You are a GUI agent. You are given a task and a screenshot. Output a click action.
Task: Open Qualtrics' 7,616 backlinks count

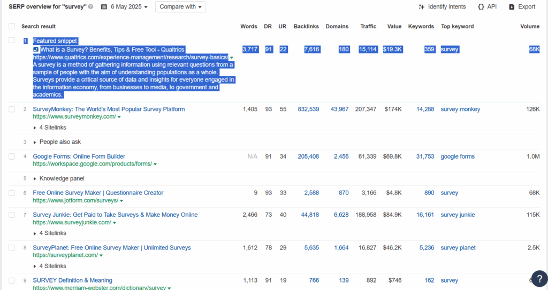[x=312, y=49]
